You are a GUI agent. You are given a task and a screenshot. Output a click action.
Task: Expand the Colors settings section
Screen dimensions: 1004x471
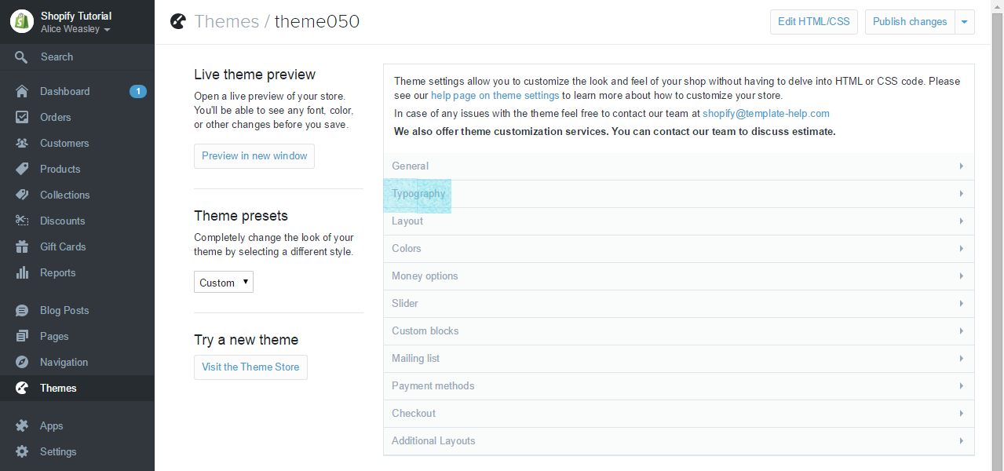tap(679, 249)
